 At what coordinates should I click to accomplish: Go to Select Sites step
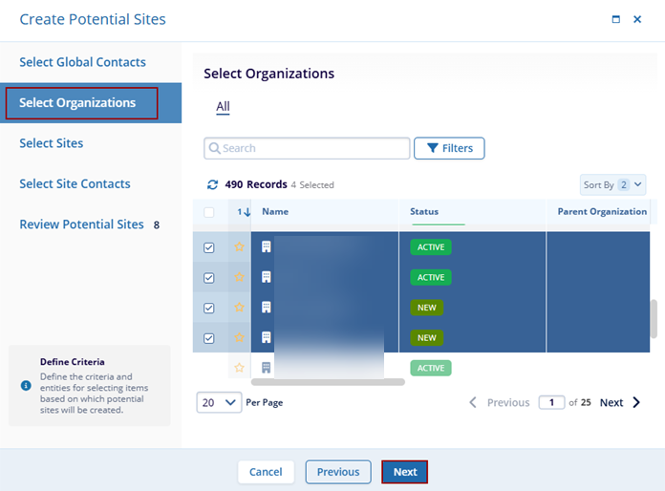pyautogui.click(x=52, y=143)
